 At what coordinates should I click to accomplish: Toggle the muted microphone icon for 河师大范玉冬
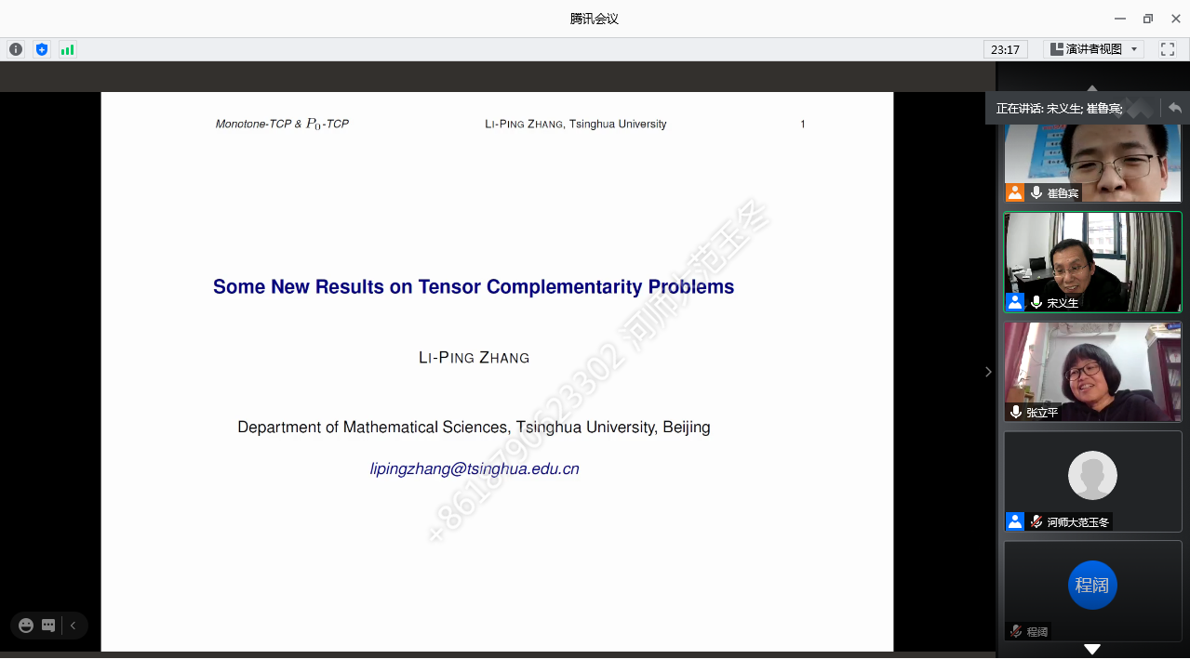coord(1036,521)
